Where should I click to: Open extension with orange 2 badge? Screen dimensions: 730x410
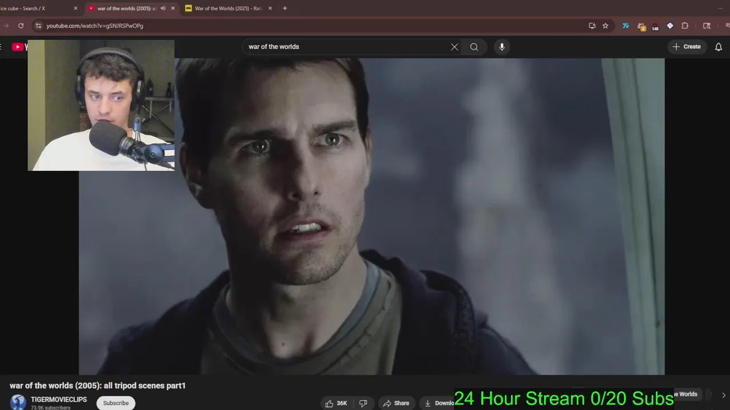(641, 26)
